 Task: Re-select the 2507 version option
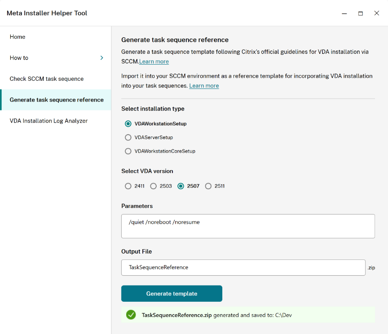click(181, 186)
